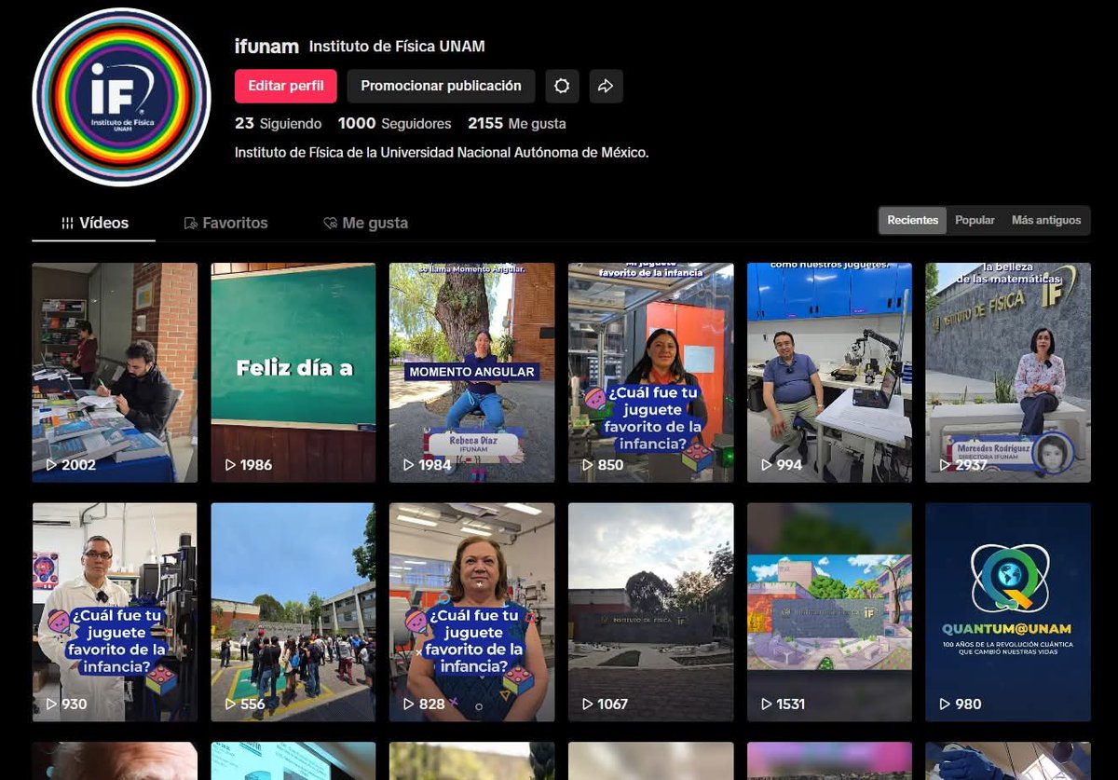Open the MOMENTO ANGULAR video
Image resolution: width=1118 pixels, height=780 pixels.
(471, 373)
